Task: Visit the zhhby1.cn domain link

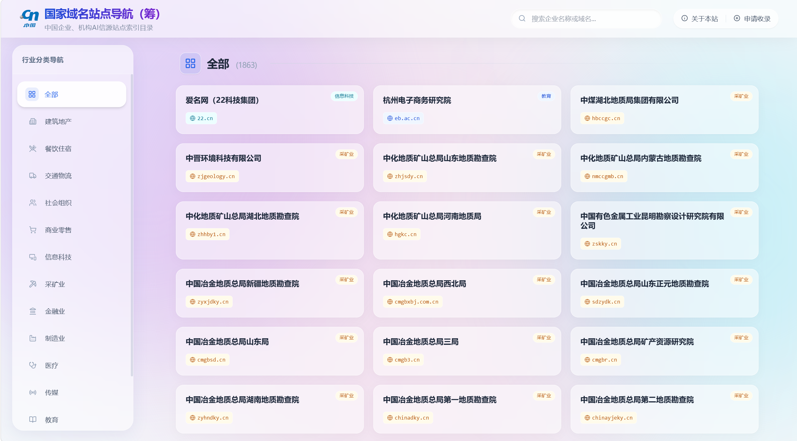Action: click(207, 234)
